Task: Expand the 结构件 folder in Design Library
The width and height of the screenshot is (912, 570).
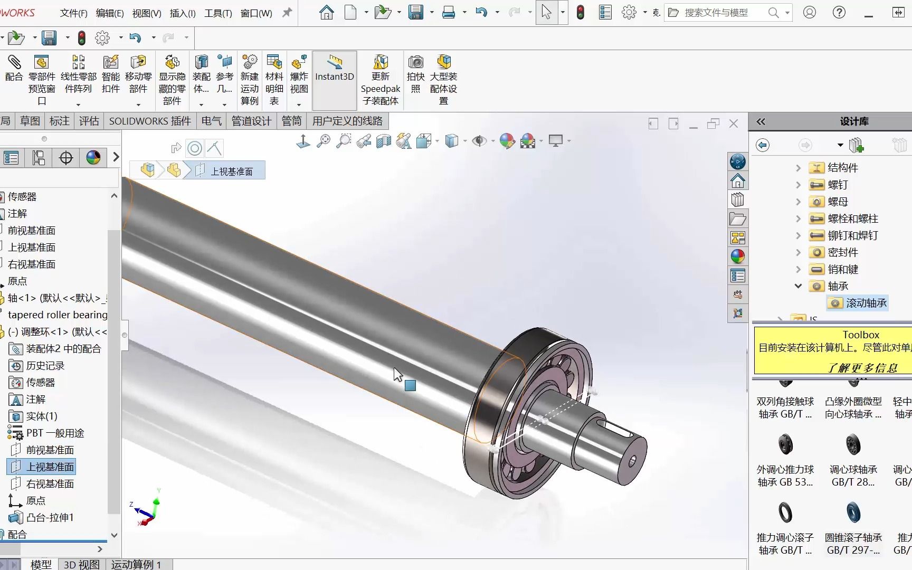Action: tap(799, 168)
